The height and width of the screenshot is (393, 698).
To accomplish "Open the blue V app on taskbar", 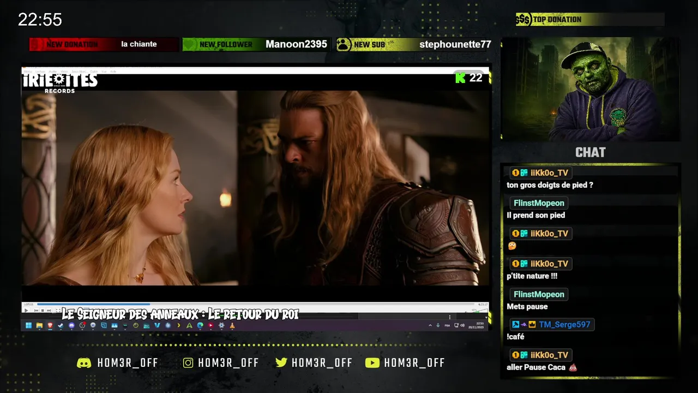I will [157, 325].
